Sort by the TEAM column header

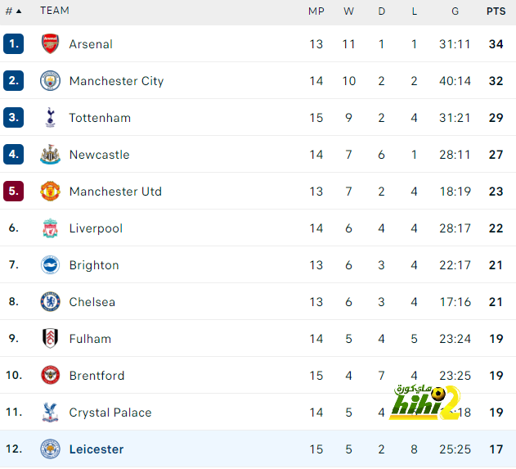click(55, 11)
